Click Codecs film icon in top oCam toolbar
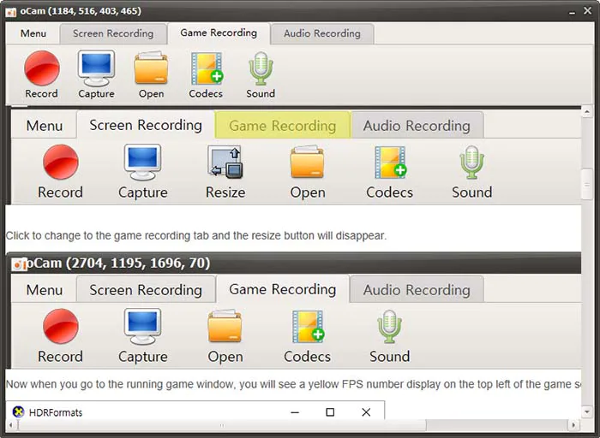The image size is (600, 438). pyautogui.click(x=207, y=68)
